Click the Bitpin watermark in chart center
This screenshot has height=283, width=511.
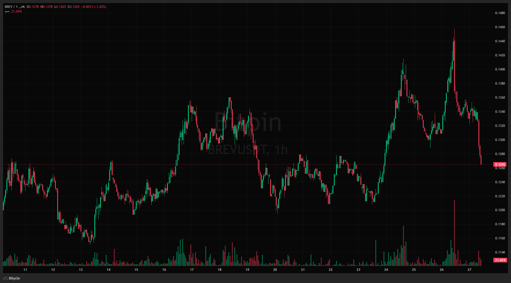pos(248,123)
